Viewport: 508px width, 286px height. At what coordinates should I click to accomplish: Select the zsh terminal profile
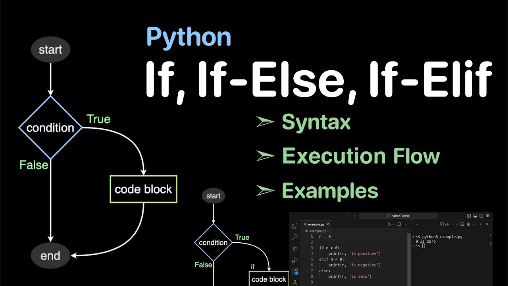[444, 224]
